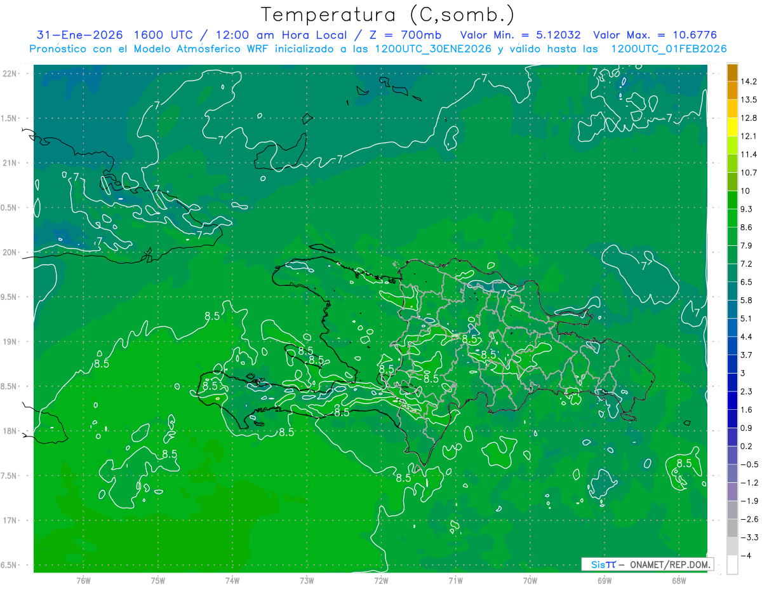
Task: Select the "1600 UTC" time text
Action: (x=163, y=35)
